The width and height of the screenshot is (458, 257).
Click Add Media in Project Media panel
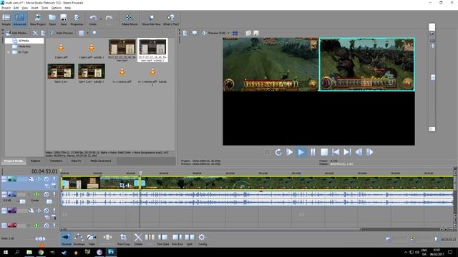tap(16, 33)
